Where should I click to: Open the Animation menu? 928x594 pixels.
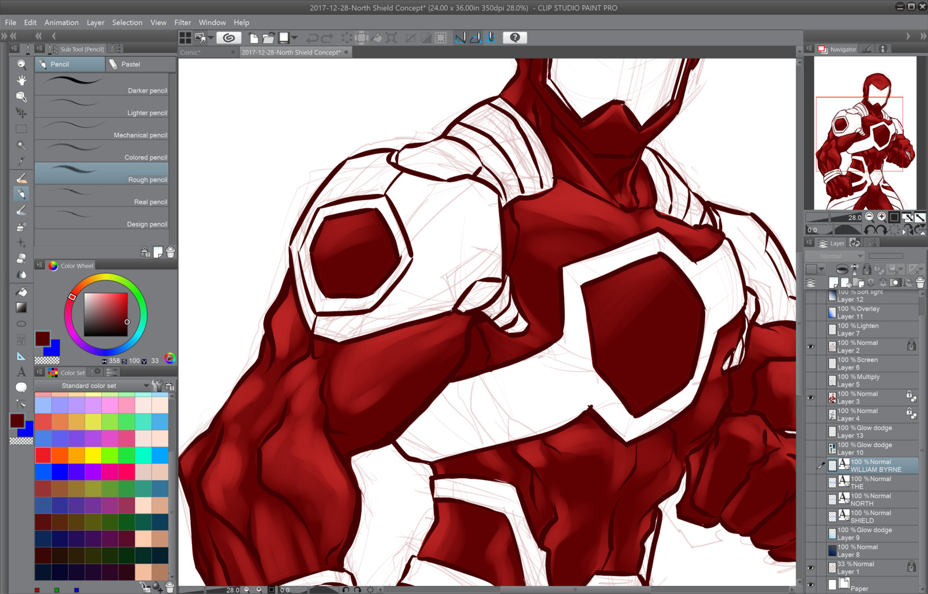coord(61,23)
